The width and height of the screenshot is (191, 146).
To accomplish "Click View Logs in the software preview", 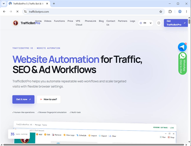I will [x=69, y=135].
